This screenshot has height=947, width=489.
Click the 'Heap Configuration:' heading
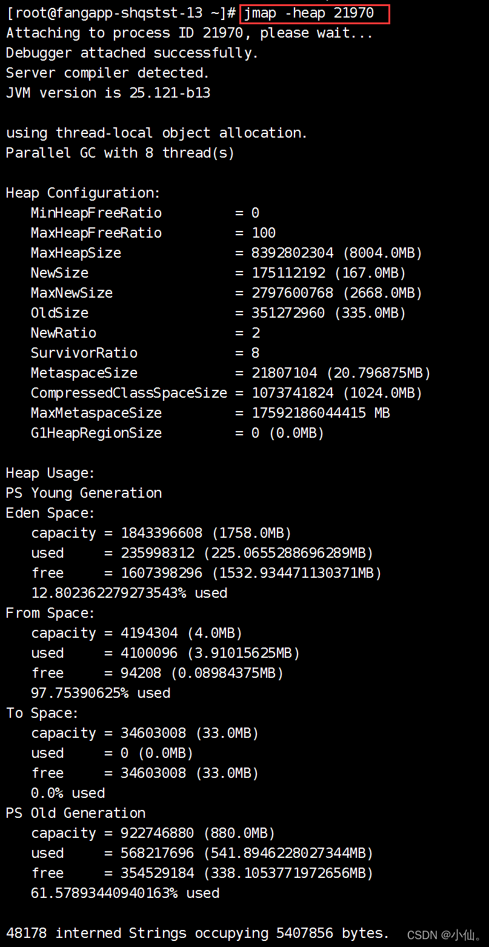coord(83,193)
